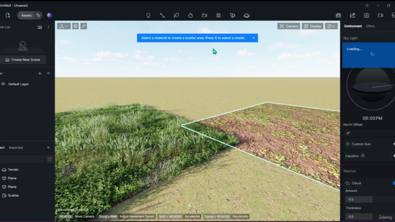Click the Cloud label in Weather
The height and width of the screenshot is (222, 395).
pyautogui.click(x=356, y=183)
